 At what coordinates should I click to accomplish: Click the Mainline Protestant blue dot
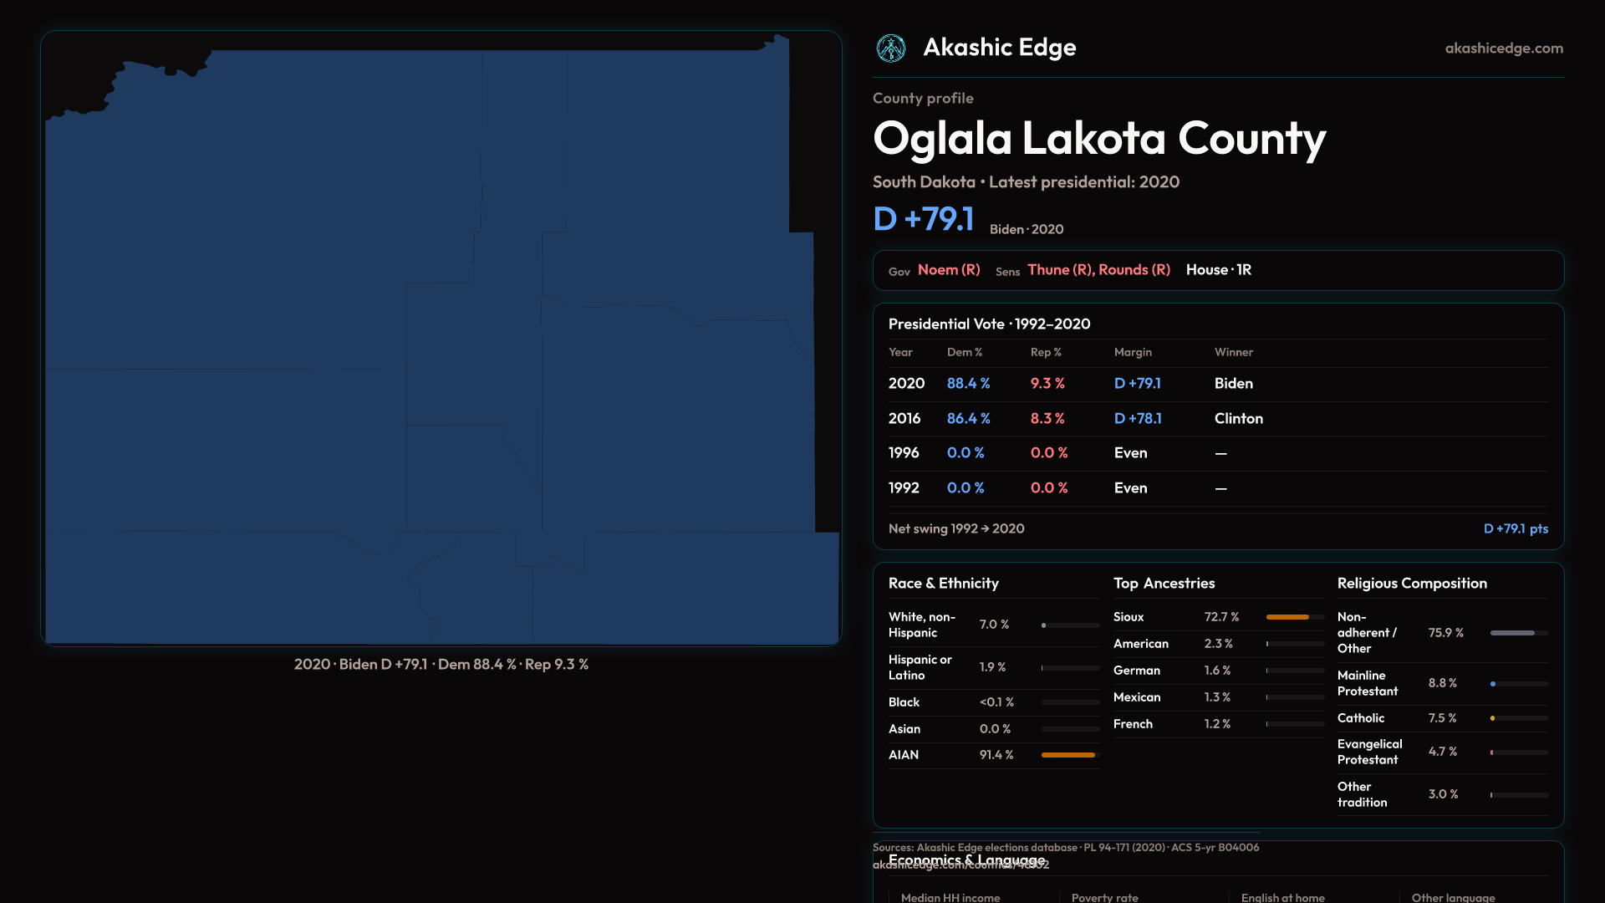tap(1493, 684)
